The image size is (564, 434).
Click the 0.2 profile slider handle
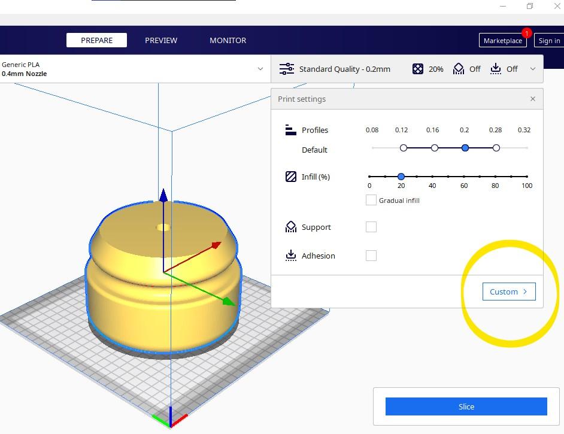pos(465,148)
